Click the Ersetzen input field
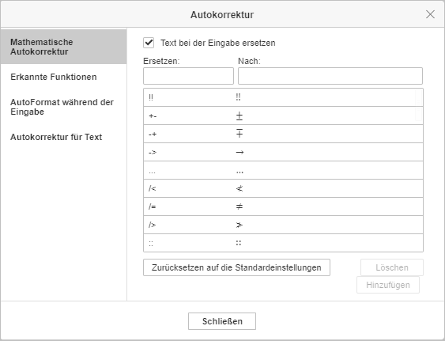 tap(188, 76)
